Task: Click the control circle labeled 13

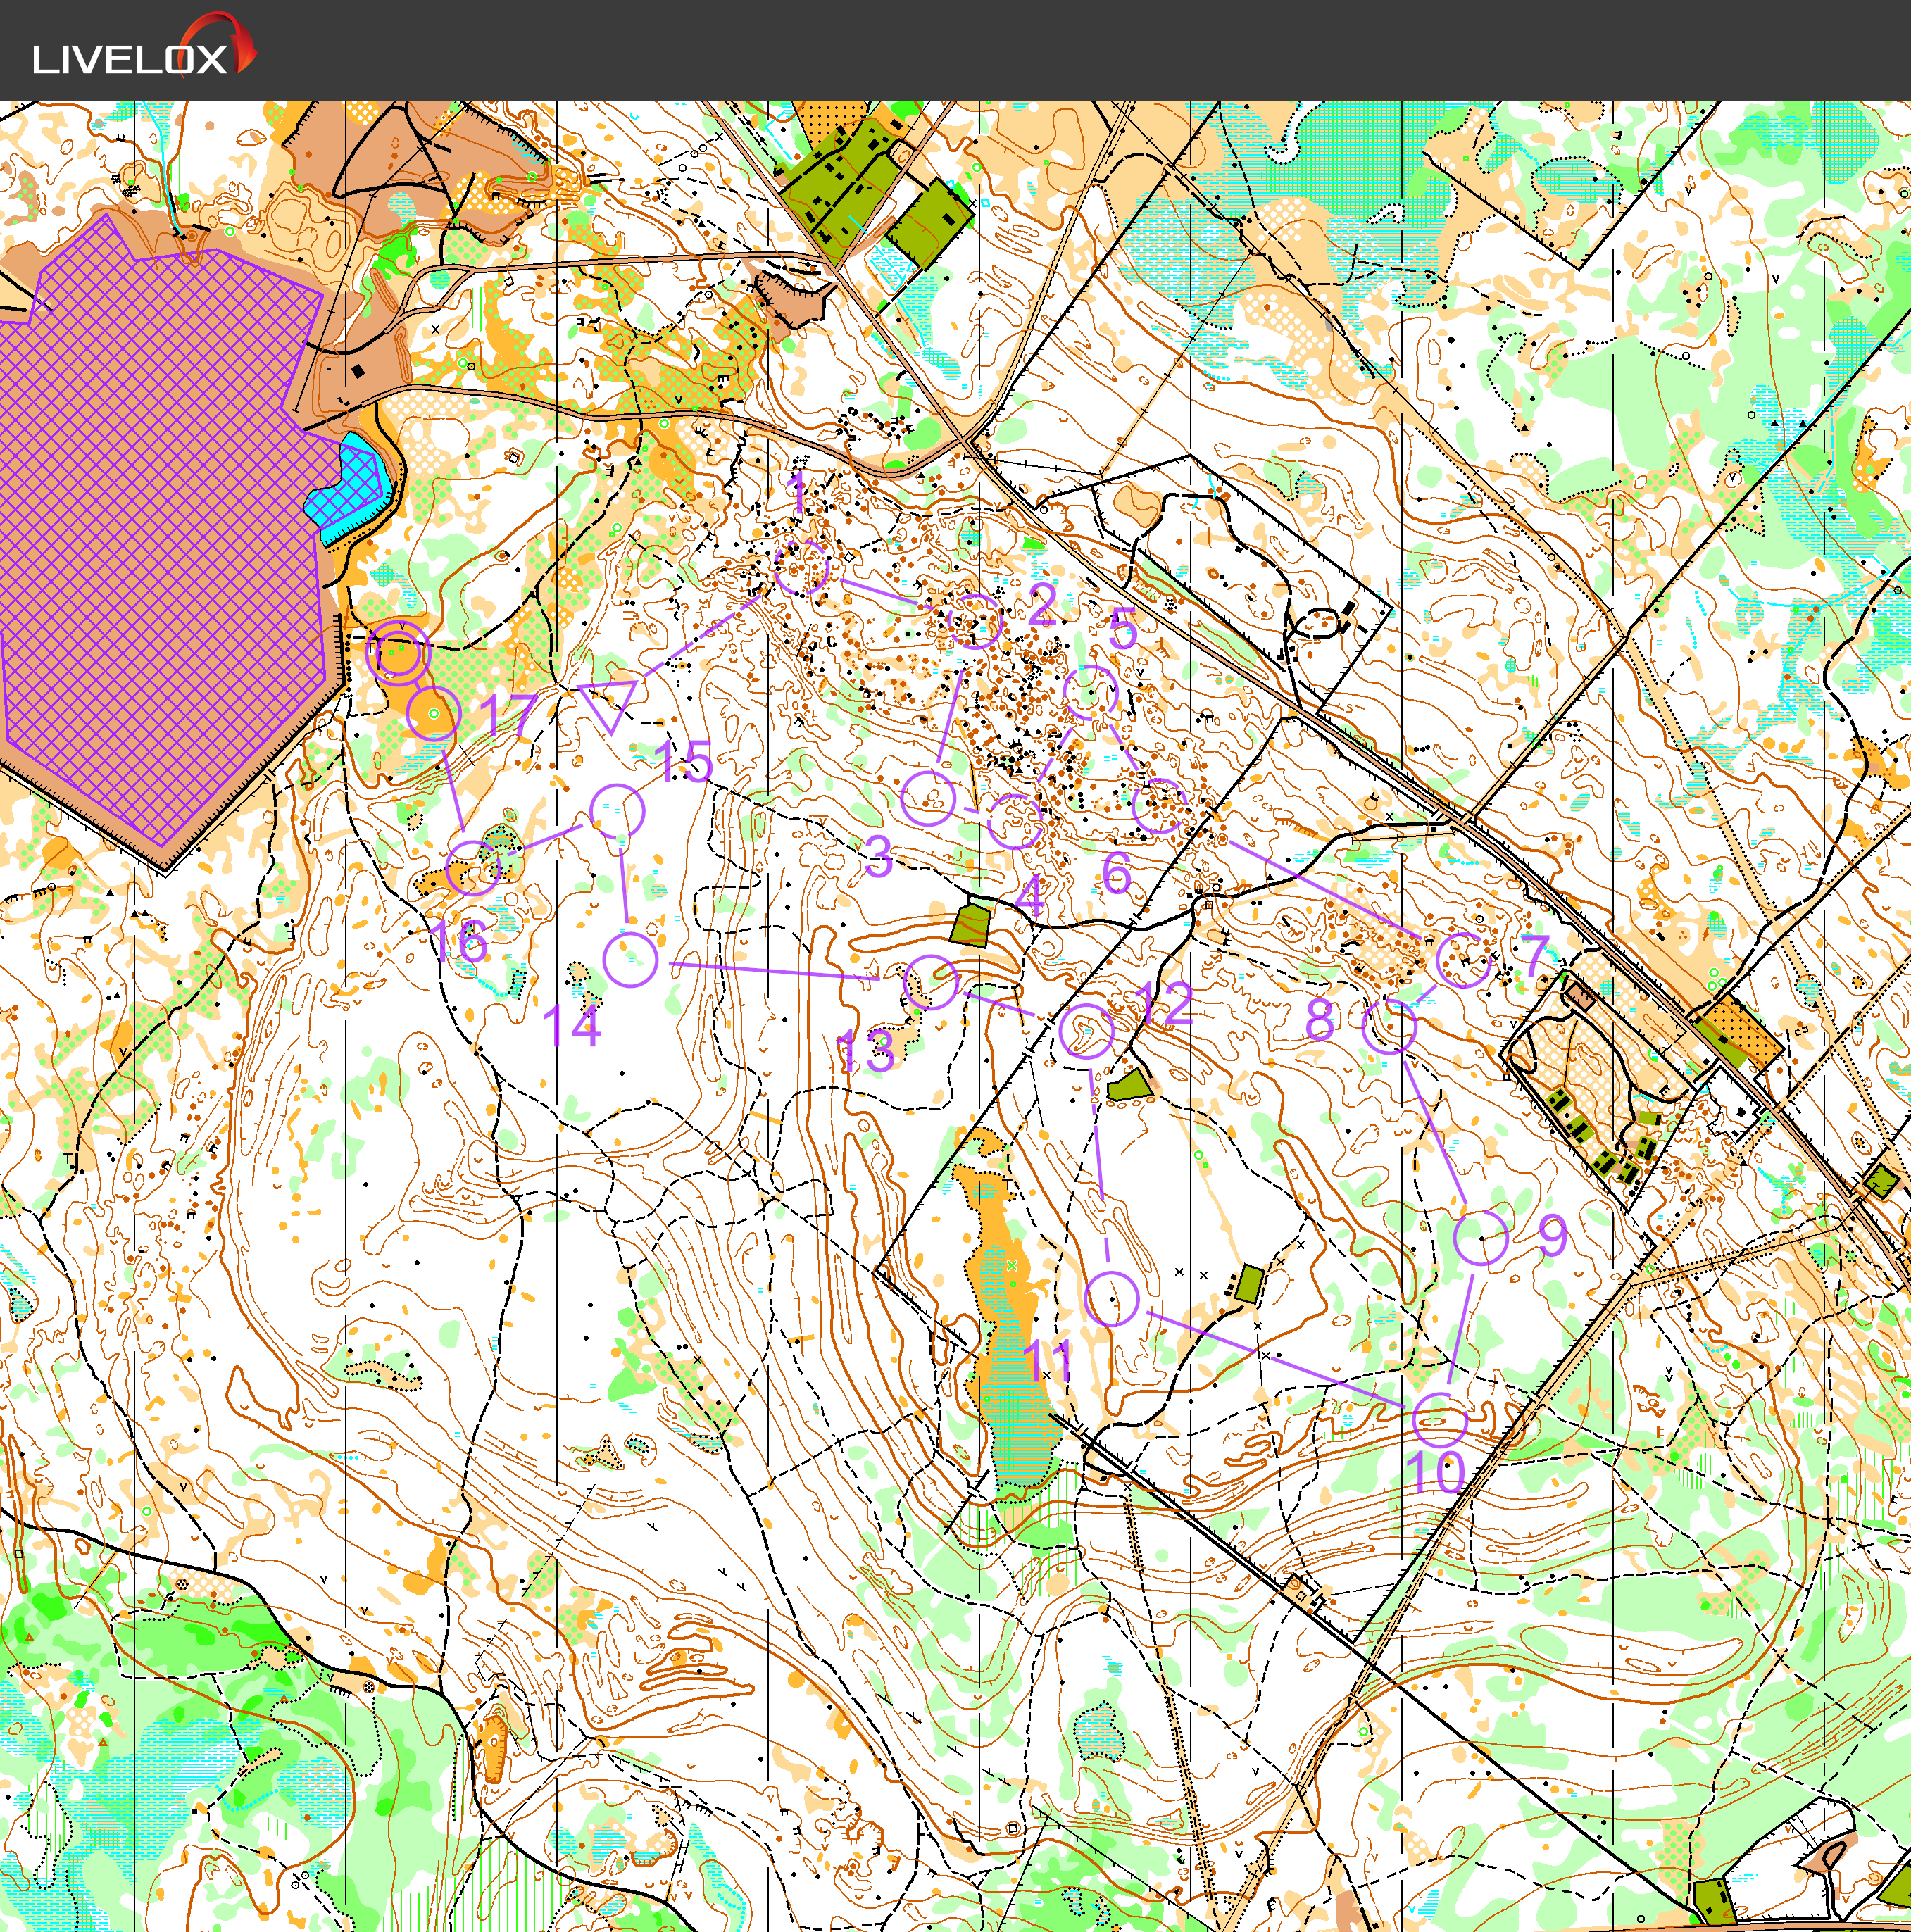Action: coord(931,981)
